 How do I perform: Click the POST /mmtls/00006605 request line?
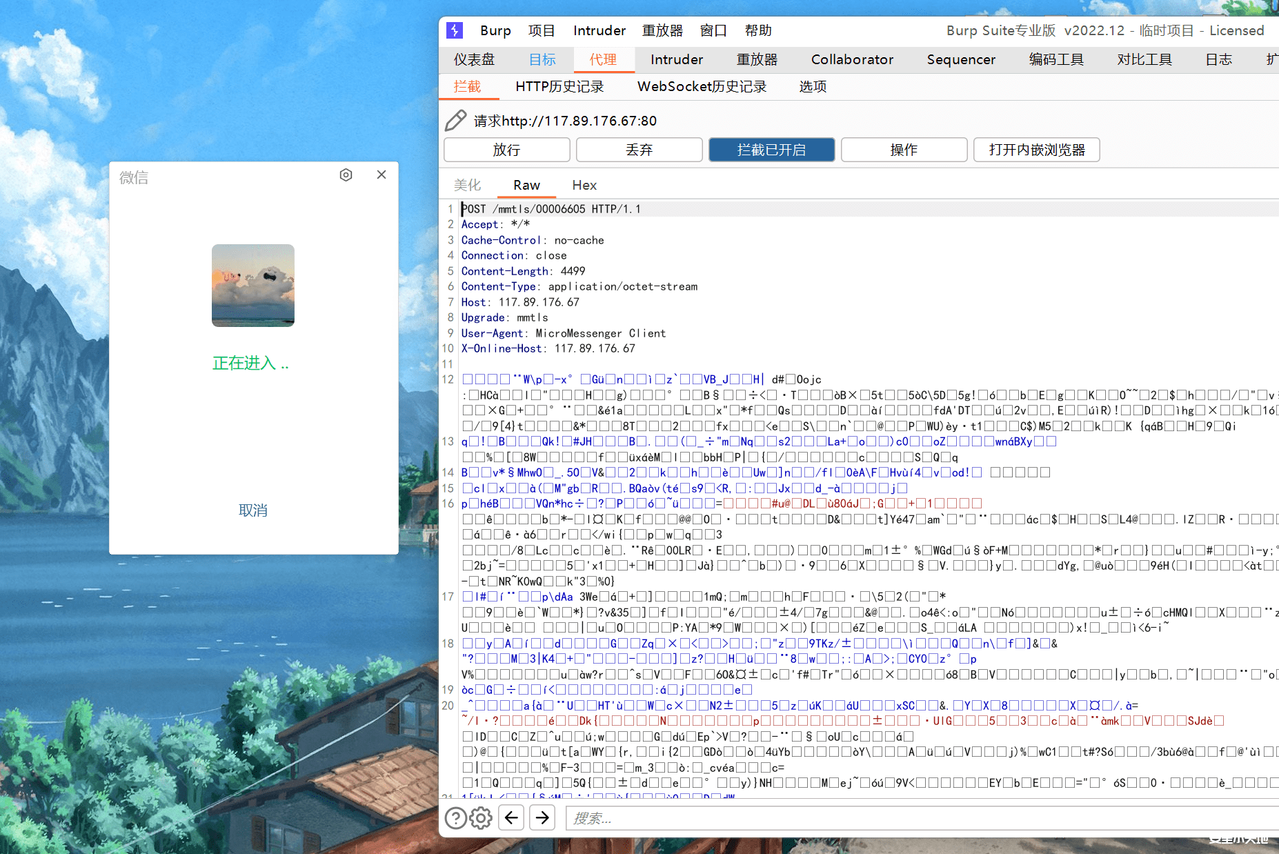click(551, 209)
